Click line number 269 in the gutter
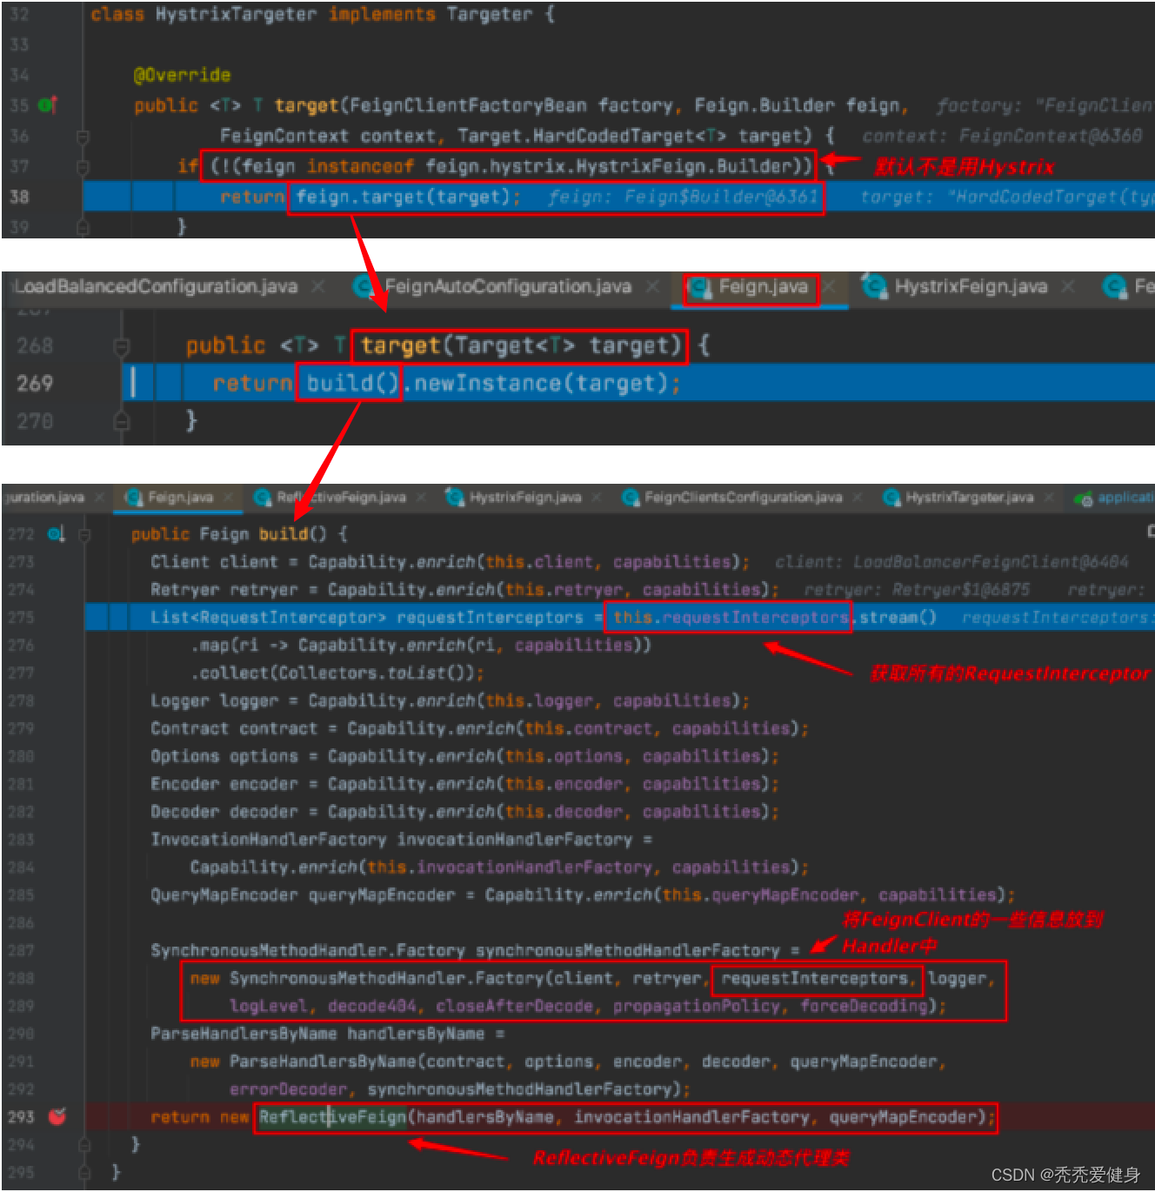The width and height of the screenshot is (1155, 1192). (x=35, y=384)
